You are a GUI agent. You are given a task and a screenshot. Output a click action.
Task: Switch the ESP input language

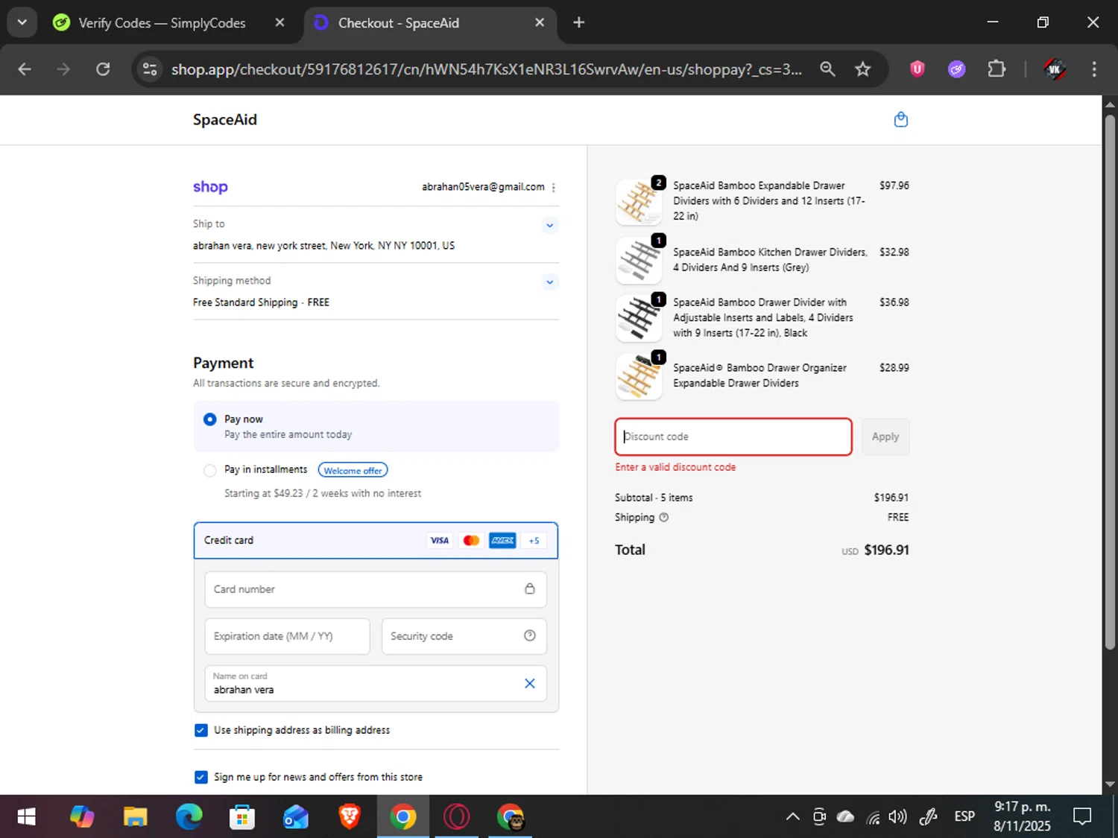tap(964, 817)
